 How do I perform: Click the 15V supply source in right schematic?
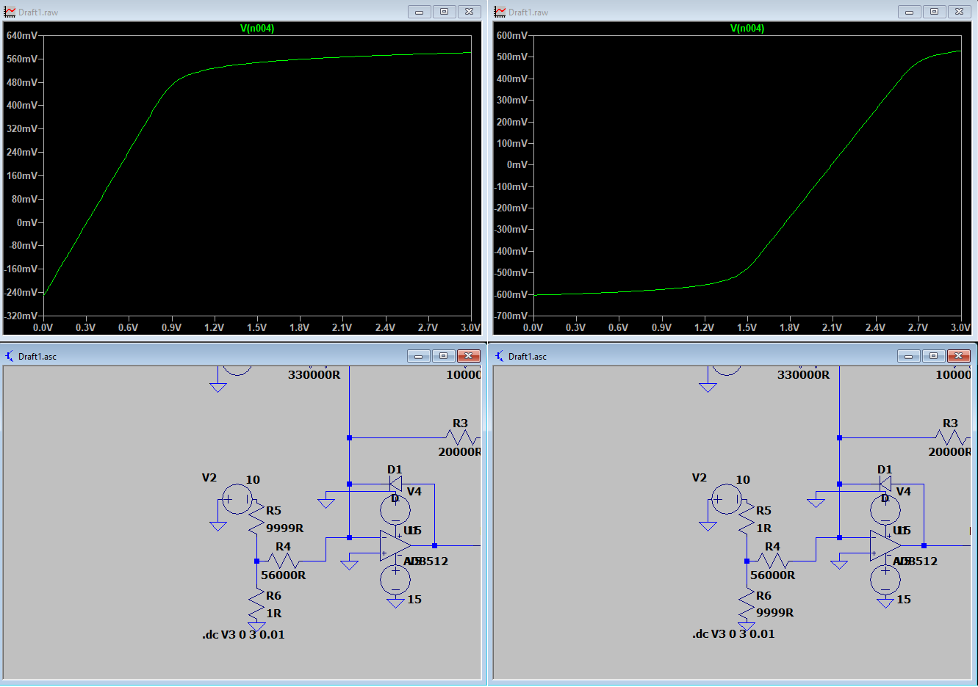click(x=885, y=580)
